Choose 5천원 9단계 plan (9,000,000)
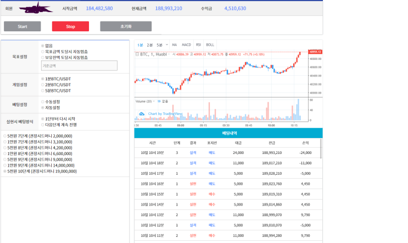 (5, 159)
